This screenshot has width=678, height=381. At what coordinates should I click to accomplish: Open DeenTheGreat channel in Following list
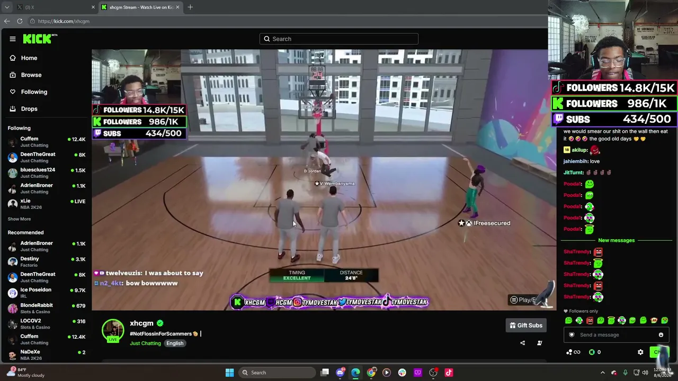(x=46, y=157)
